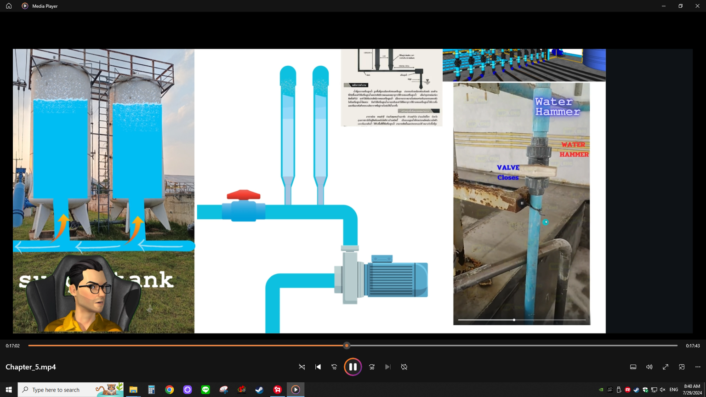Go to next track
Viewport: 706px width, 397px height.
coord(388,367)
